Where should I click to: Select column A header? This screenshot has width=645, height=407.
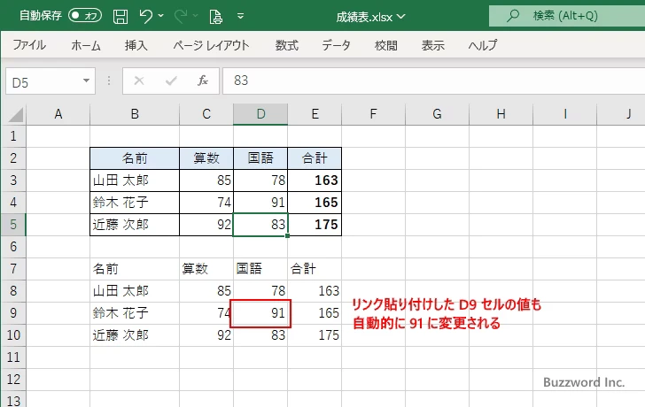pos(58,114)
